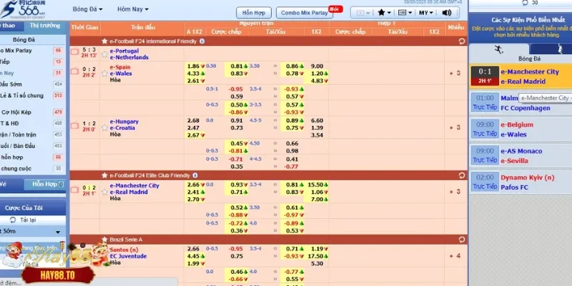Open info icon beside e-Football F24 International Friendly

click(x=202, y=41)
